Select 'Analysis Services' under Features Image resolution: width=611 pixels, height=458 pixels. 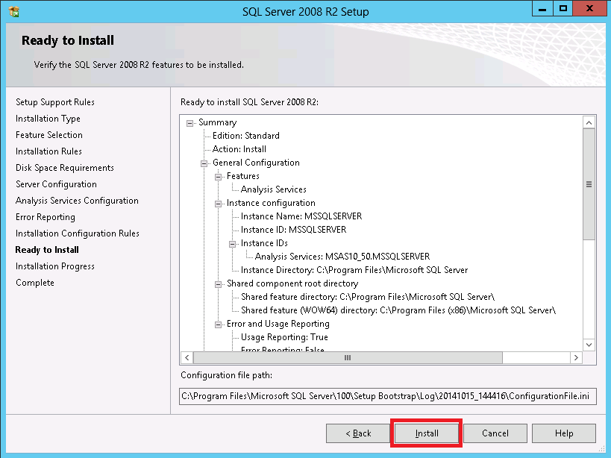pyautogui.click(x=274, y=189)
